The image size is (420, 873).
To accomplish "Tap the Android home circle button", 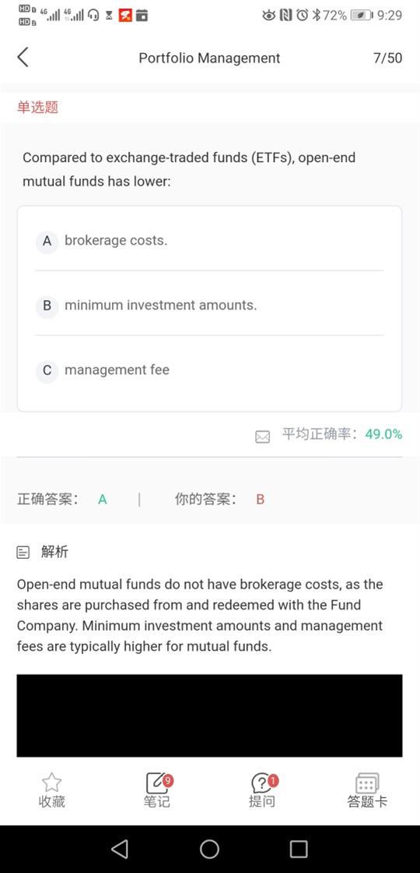I will [x=209, y=849].
